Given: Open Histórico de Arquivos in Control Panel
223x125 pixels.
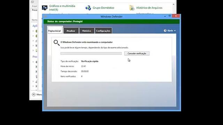Looking at the screenshot, I should click(x=149, y=8).
